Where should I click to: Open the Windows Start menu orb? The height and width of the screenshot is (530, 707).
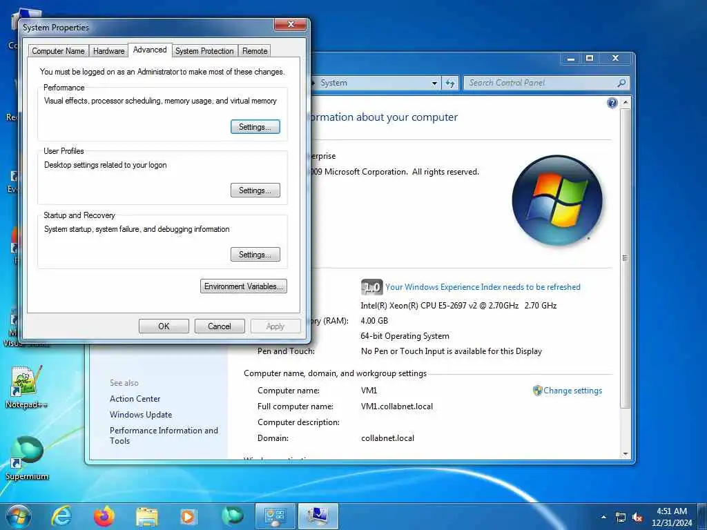pos(19,516)
